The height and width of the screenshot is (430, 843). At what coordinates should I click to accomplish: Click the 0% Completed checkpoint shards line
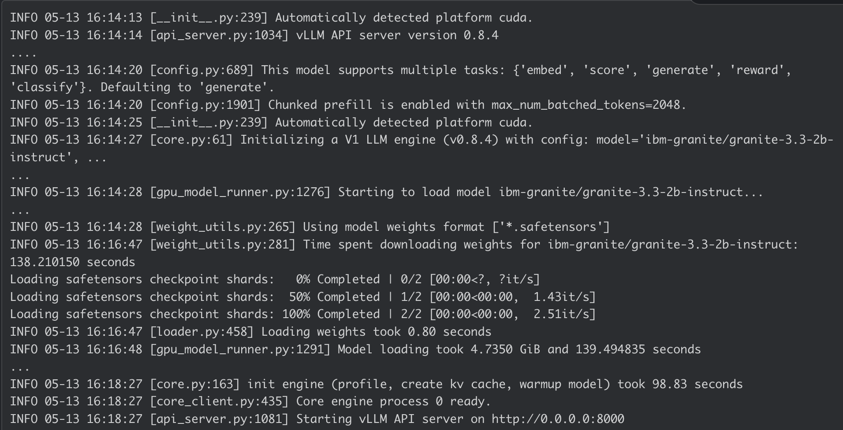275,279
